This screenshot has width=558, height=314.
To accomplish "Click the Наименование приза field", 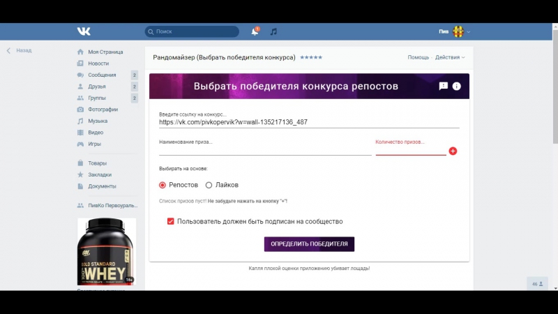I will (x=265, y=151).
